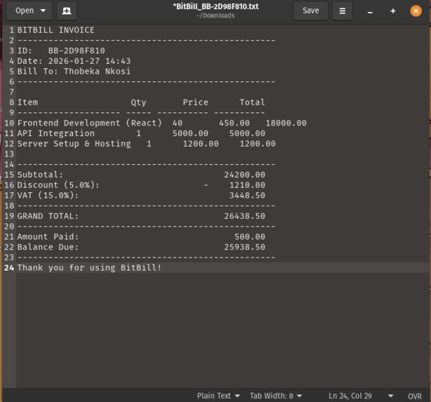Click the file title BitBill_BB-2D98F810.txt
Image resolution: width=431 pixels, height=402 pixels.
pyautogui.click(x=215, y=6)
